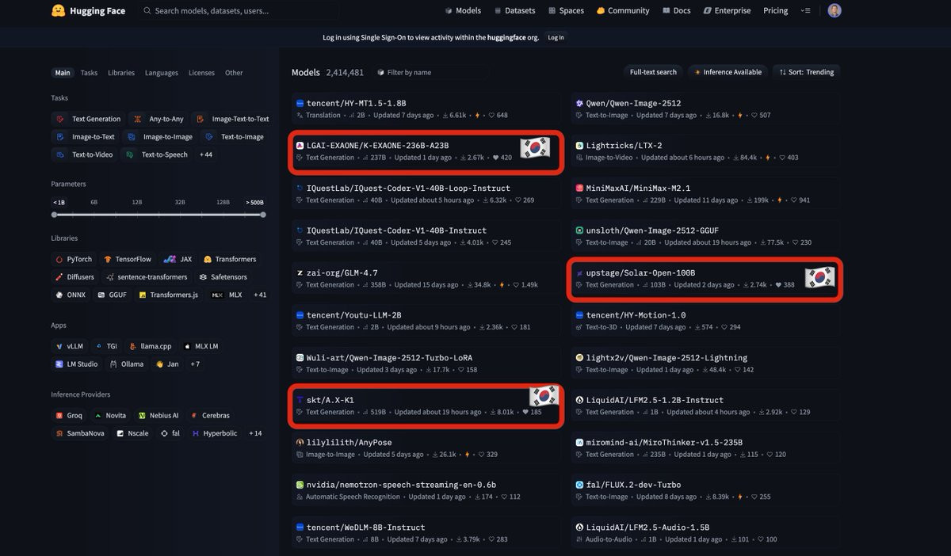Select the GGUF library filter
Image resolution: width=951 pixels, height=556 pixels.
point(112,295)
